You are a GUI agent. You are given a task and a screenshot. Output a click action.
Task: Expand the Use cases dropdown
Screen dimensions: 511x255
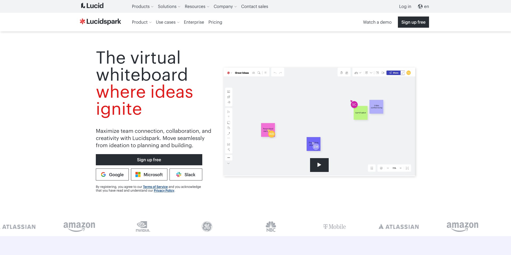tap(168, 22)
